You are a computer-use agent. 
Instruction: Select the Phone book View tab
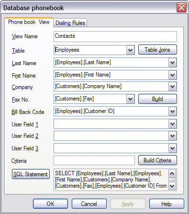(29, 23)
